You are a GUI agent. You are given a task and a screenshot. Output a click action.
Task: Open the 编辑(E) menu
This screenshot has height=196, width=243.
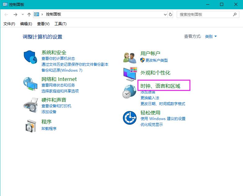(x=26, y=24)
